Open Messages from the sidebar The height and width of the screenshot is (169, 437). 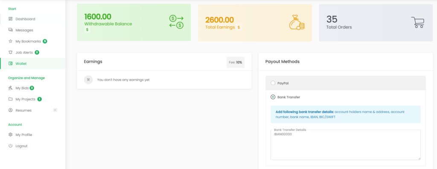[24, 30]
